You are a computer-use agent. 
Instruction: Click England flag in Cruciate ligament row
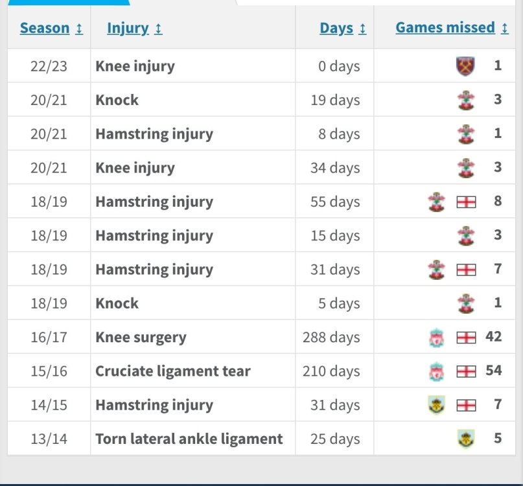pyautogui.click(x=466, y=371)
